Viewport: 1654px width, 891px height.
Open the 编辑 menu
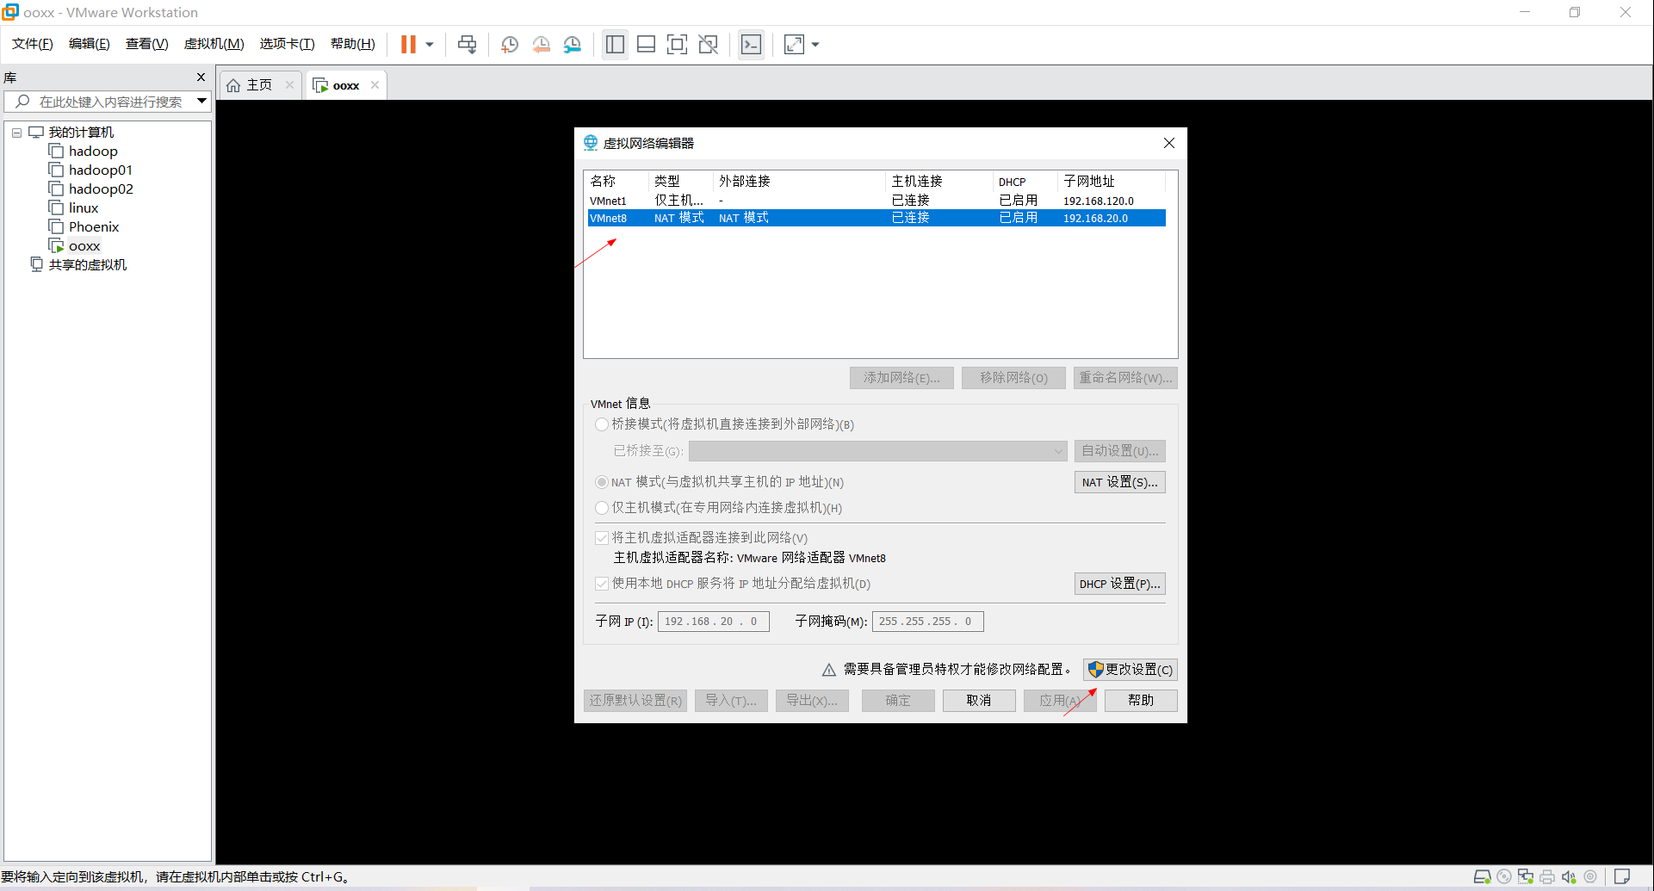pos(89,44)
